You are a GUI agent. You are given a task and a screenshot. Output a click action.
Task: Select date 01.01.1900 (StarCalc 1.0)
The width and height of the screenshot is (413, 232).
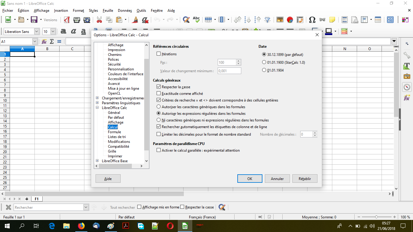click(x=264, y=62)
